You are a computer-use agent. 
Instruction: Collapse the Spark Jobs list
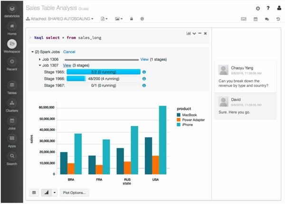coord(32,52)
